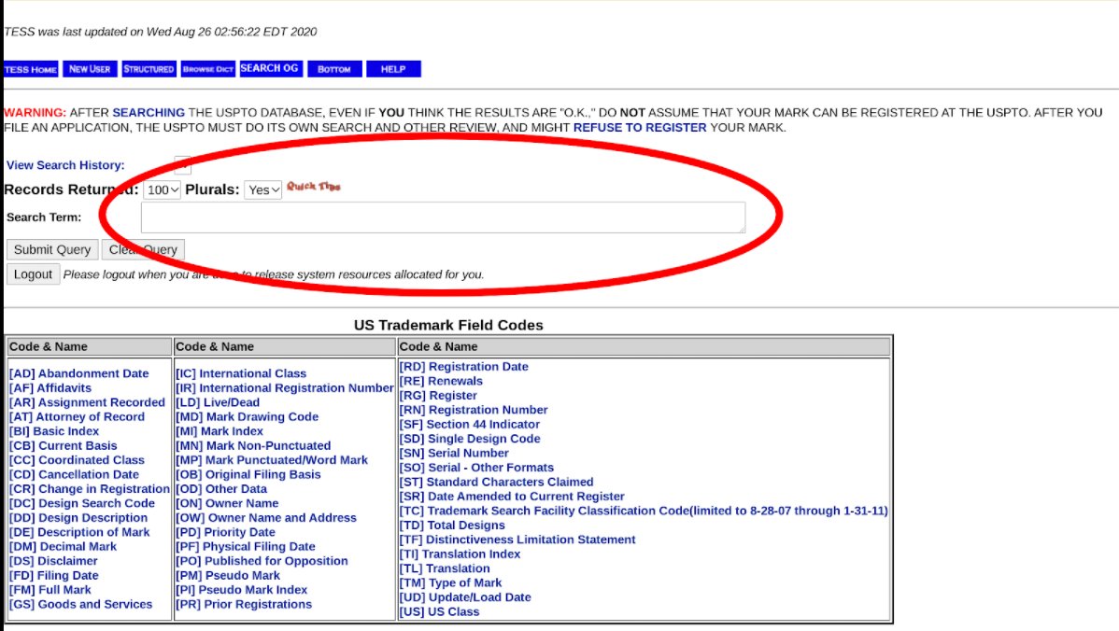Open [DS] Disclaimer link

[x=53, y=561]
